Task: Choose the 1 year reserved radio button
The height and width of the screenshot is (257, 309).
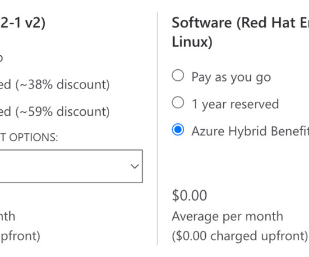Action: tap(178, 102)
